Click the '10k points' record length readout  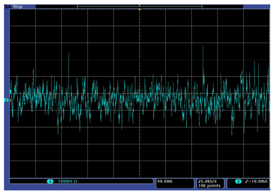[x=209, y=185]
